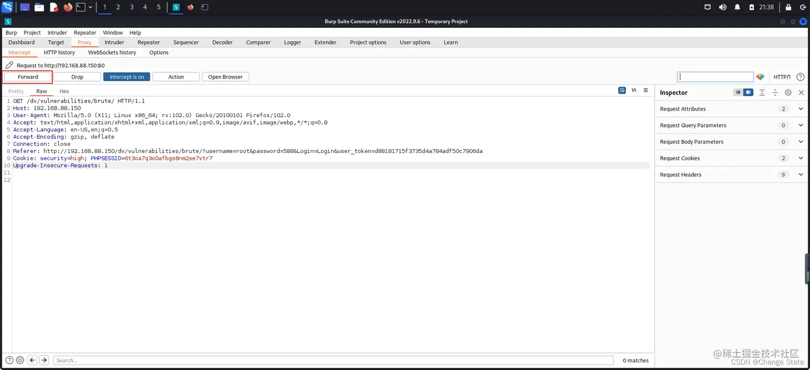Toggle word wrap in message editor
This screenshot has height=370, width=810.
(x=622, y=90)
